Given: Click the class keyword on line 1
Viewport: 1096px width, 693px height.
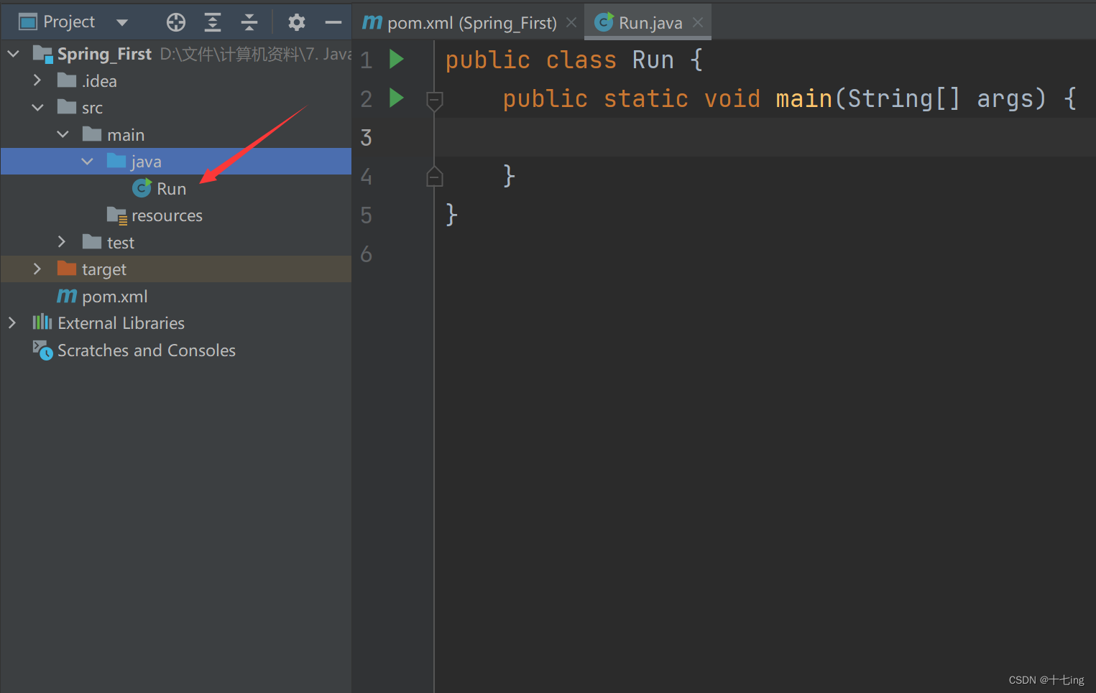Looking at the screenshot, I should [581, 60].
